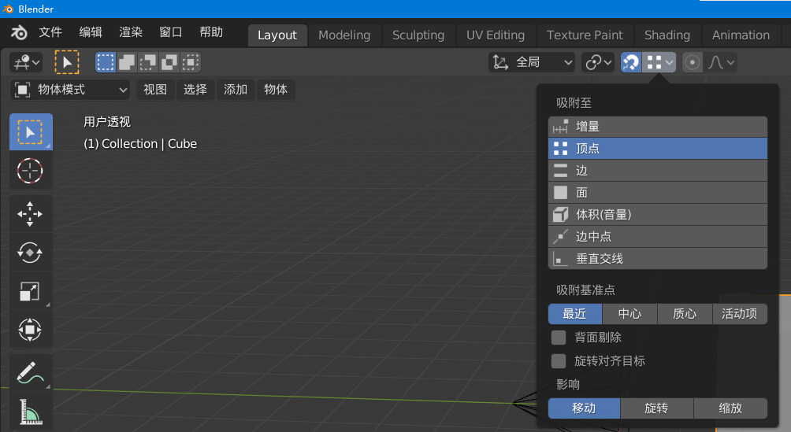This screenshot has height=432, width=791.
Task: Switch to the Layout workspace tab
Action: [277, 35]
